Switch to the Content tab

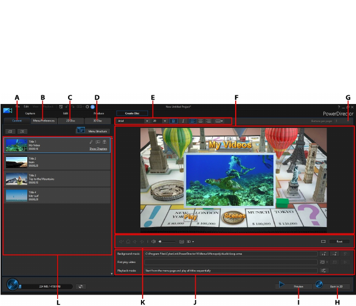click(17, 121)
